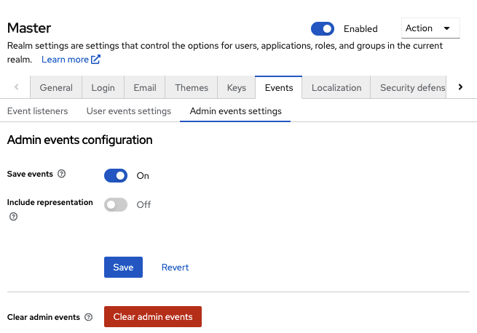Open the Keys tab

click(237, 87)
